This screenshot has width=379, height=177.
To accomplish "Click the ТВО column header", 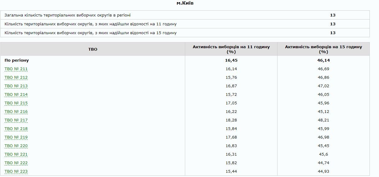I will pyautogui.click(x=93, y=49).
